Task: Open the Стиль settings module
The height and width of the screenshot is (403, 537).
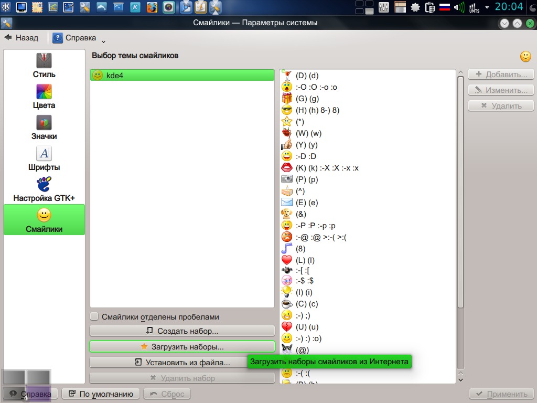Action: click(x=44, y=66)
